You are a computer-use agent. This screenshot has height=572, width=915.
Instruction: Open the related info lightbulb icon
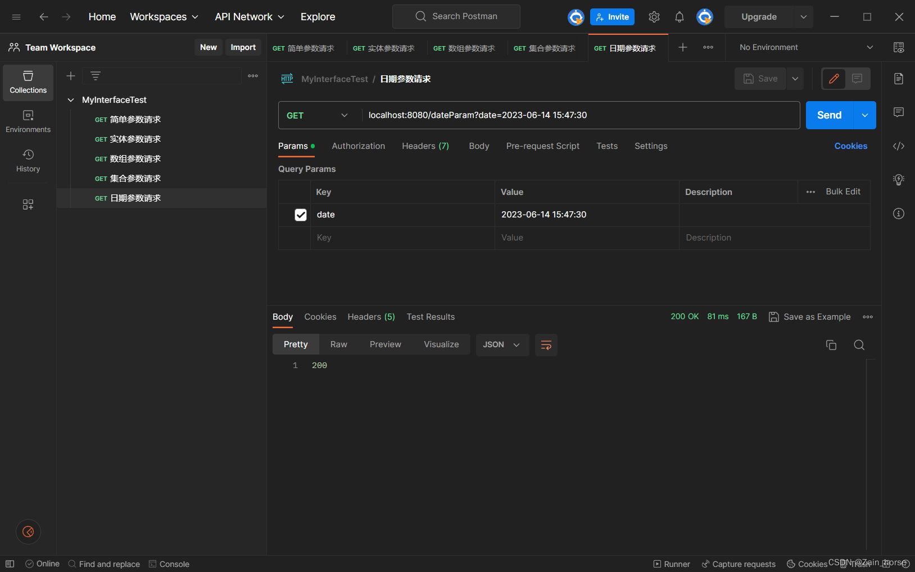(x=899, y=180)
